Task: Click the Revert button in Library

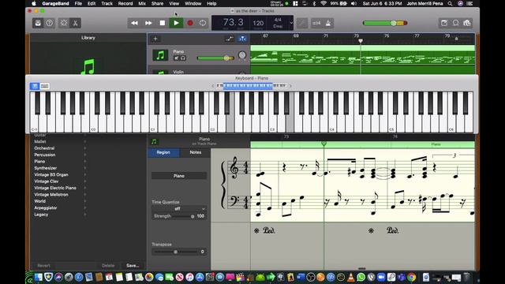Action: click(43, 266)
